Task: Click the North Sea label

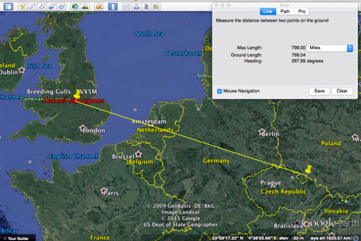Action: tap(149, 34)
